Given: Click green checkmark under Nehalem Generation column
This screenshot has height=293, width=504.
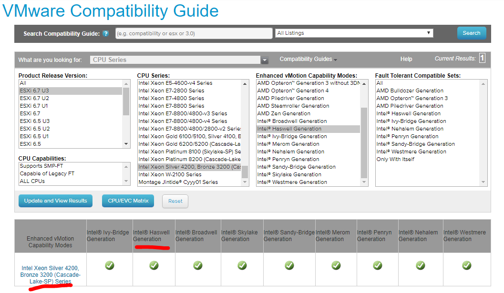Looking at the screenshot, I should click(x=421, y=265).
